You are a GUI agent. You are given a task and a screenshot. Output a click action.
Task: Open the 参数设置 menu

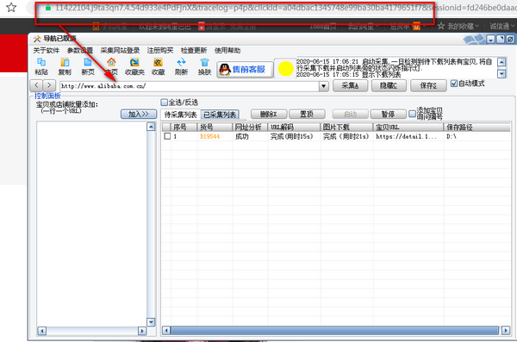[80, 51]
